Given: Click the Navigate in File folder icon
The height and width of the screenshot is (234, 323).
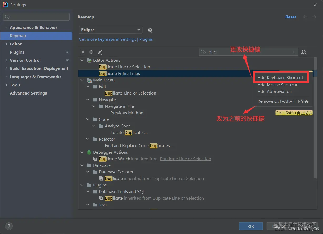Looking at the screenshot, I should [x=101, y=106].
